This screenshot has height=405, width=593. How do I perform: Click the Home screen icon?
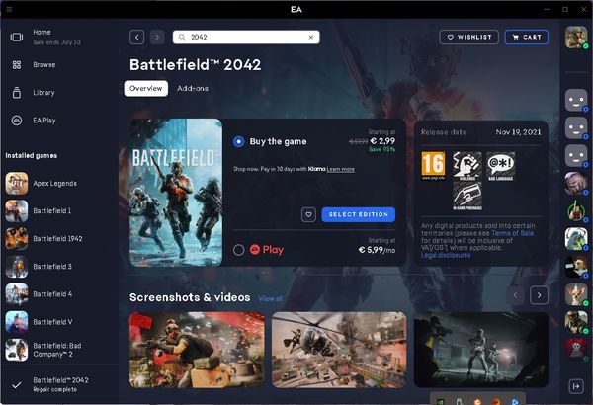point(16,37)
